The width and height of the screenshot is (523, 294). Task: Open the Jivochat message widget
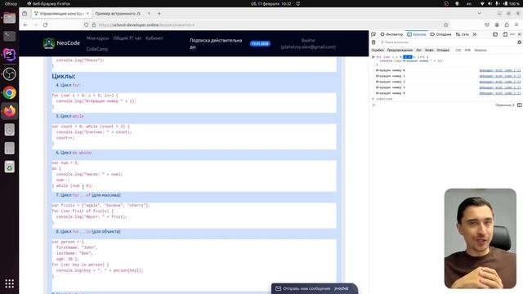315,288
